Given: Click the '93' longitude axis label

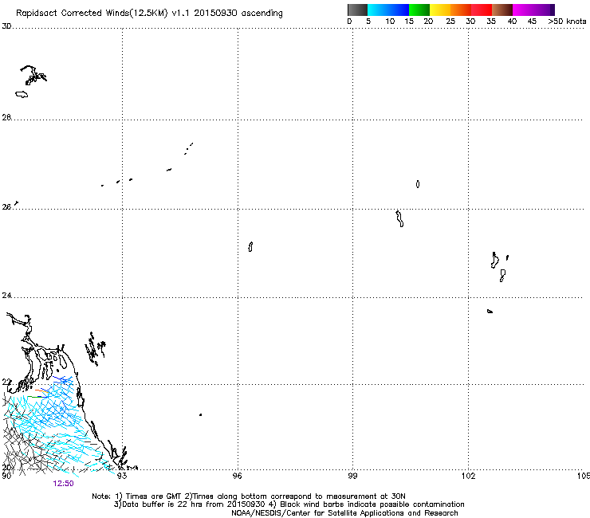Looking at the screenshot, I should pyautogui.click(x=122, y=476).
